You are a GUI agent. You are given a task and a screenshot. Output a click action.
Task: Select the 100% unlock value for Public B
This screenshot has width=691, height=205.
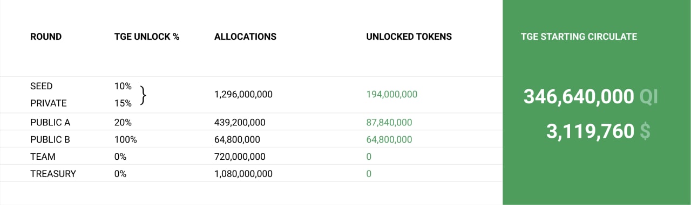(x=126, y=140)
